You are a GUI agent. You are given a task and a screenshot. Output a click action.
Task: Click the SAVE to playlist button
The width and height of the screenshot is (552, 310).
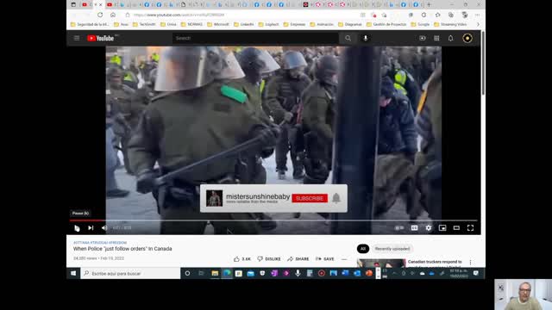pos(325,258)
